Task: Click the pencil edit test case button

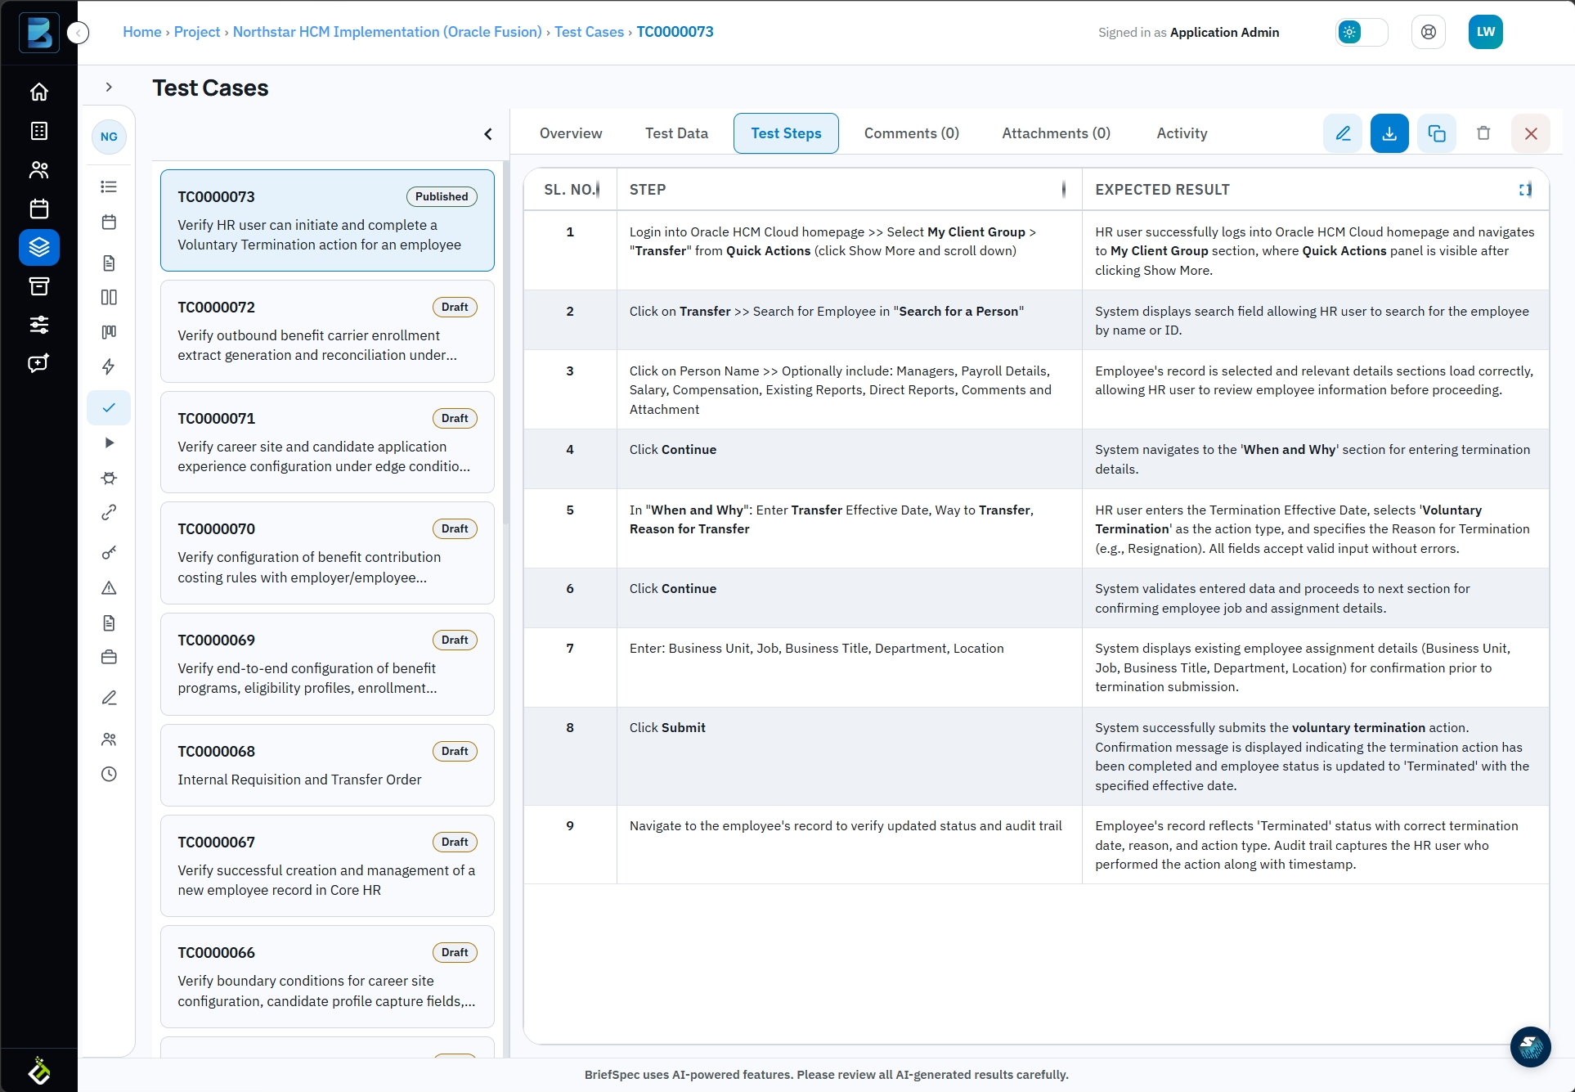Action: point(1343,133)
